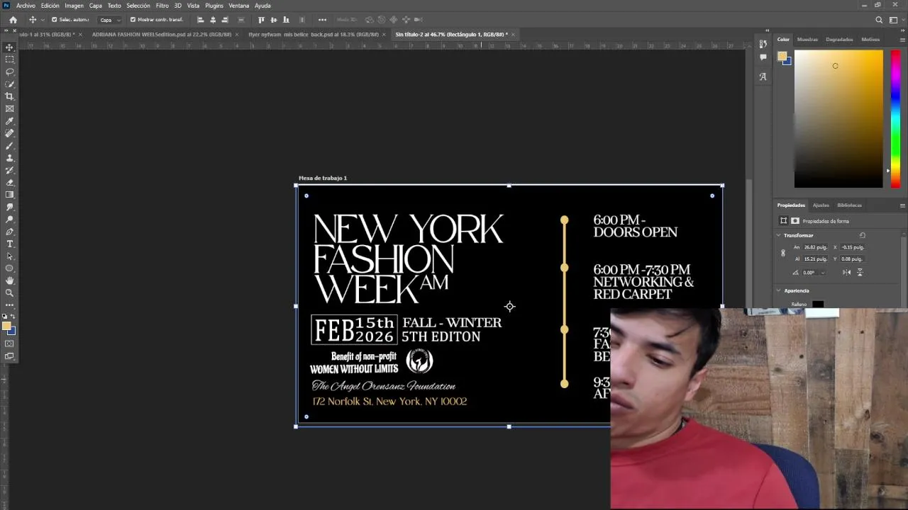
Task: Open more align options (three dots)
Action: (x=322, y=20)
